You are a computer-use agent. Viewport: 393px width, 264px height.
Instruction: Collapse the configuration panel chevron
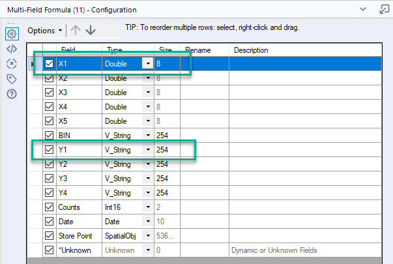click(363, 10)
